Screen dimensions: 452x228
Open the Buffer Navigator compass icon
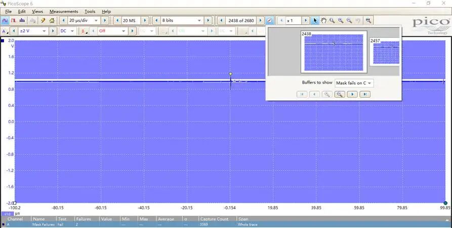[x=269, y=20]
